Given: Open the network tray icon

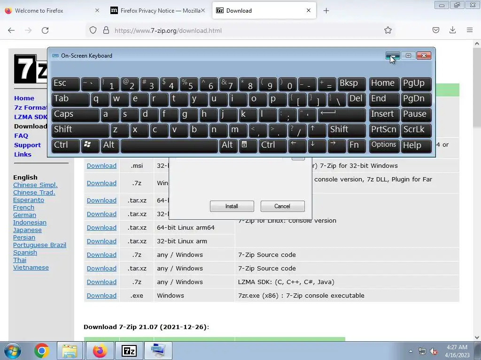Looking at the screenshot, I should pos(422,352).
